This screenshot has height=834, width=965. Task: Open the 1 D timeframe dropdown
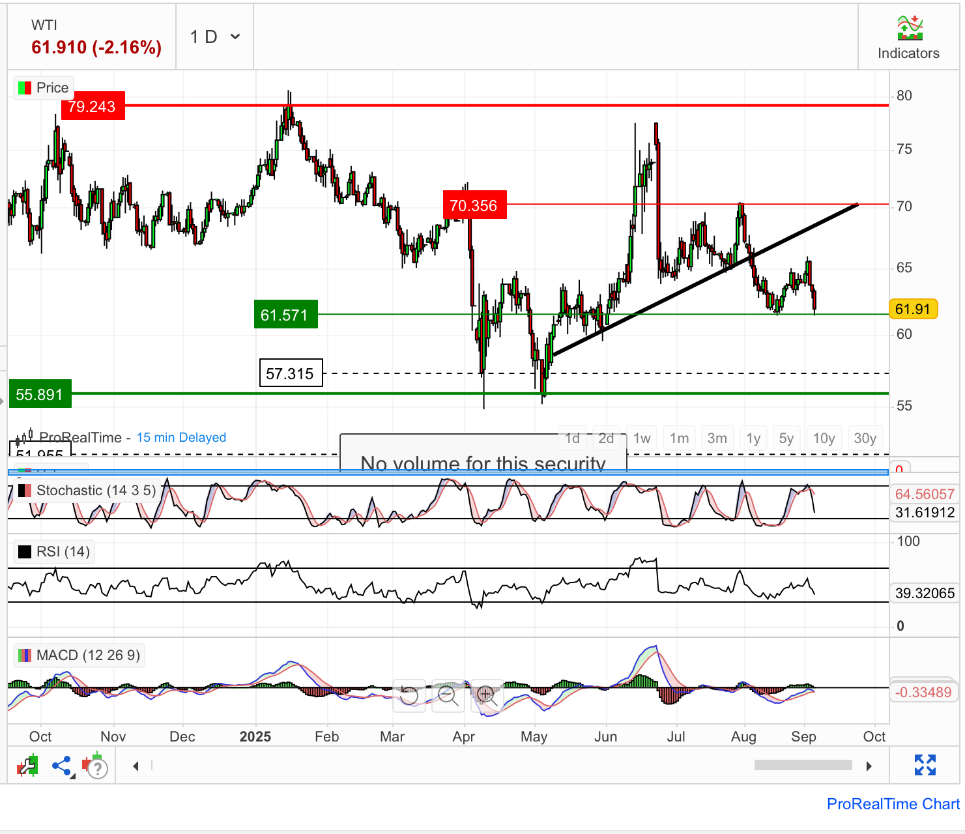215,37
